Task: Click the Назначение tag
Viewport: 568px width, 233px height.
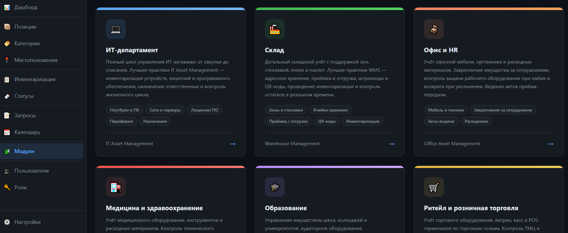Action: coord(155,121)
